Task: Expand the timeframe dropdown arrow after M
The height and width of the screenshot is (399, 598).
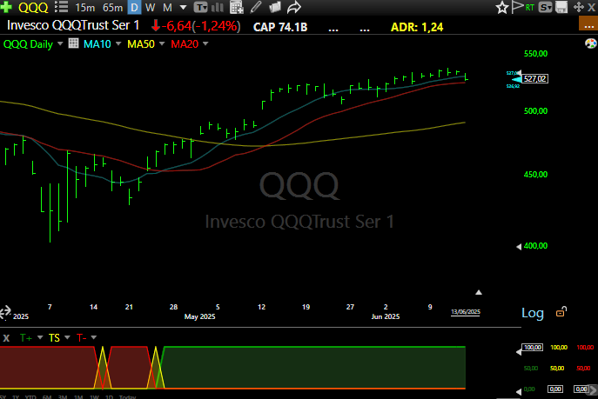Action: (x=183, y=7)
